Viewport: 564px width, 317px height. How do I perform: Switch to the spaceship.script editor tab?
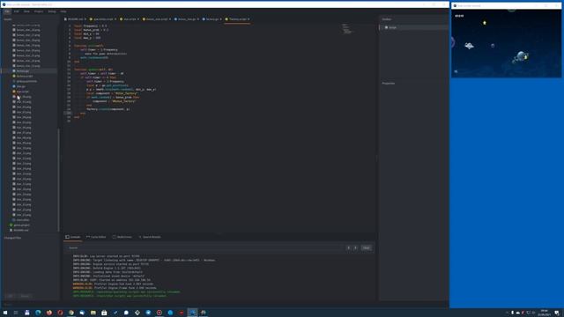coord(103,19)
